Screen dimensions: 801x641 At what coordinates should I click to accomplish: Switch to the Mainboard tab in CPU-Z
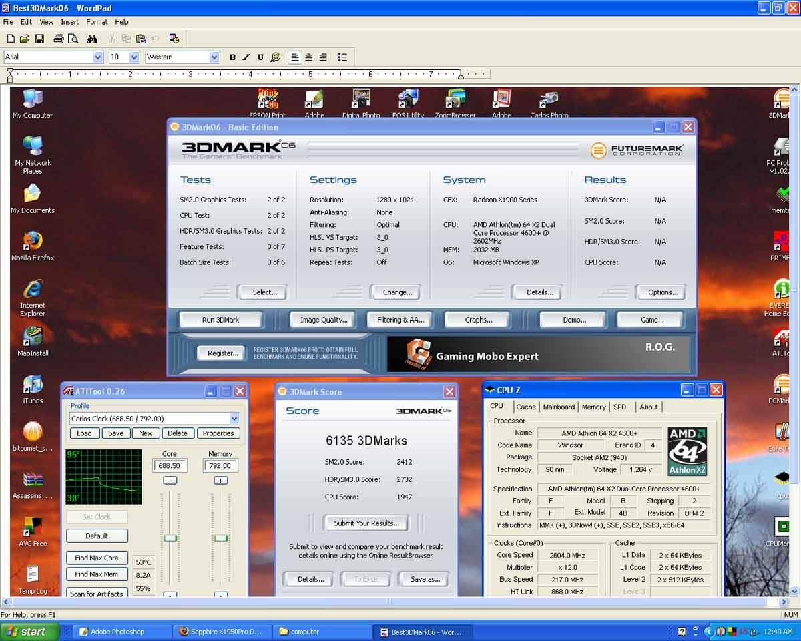click(559, 407)
